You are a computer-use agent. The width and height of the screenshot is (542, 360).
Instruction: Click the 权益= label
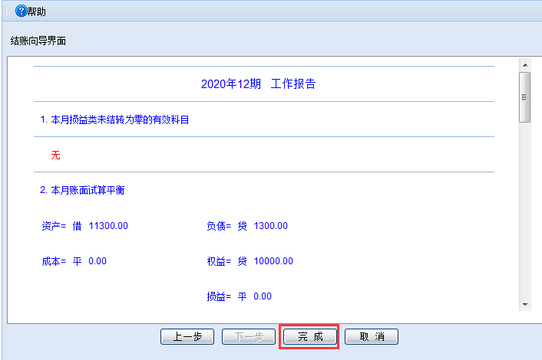coord(219,261)
